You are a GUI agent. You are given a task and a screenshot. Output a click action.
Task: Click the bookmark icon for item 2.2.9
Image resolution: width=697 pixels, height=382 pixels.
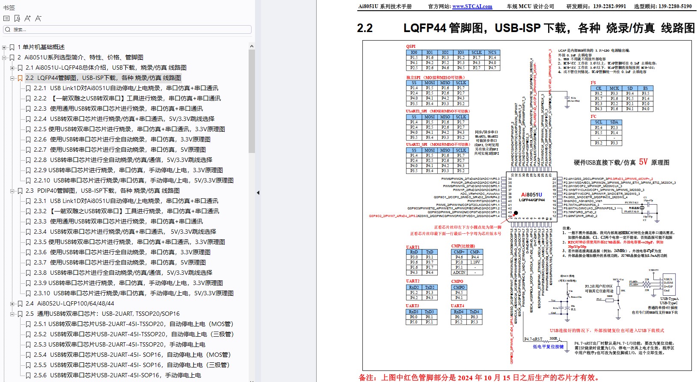[28, 170]
